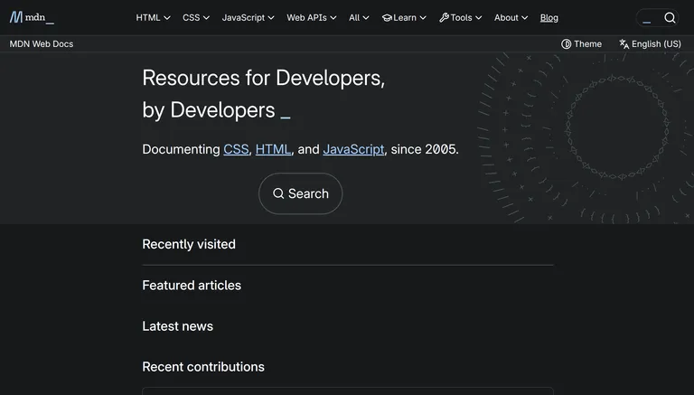694x395 pixels.
Task: Open the HTML navigation menu
Action: (x=153, y=18)
